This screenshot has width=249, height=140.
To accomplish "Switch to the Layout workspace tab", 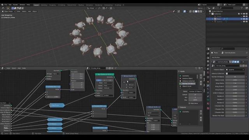I will coord(36,5).
